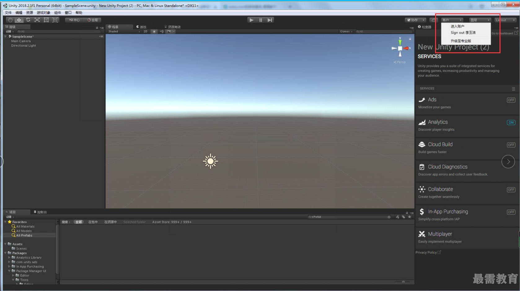Image resolution: width=520 pixels, height=291 pixels.
Task: Open the Services list menu icon
Action: tap(513, 89)
